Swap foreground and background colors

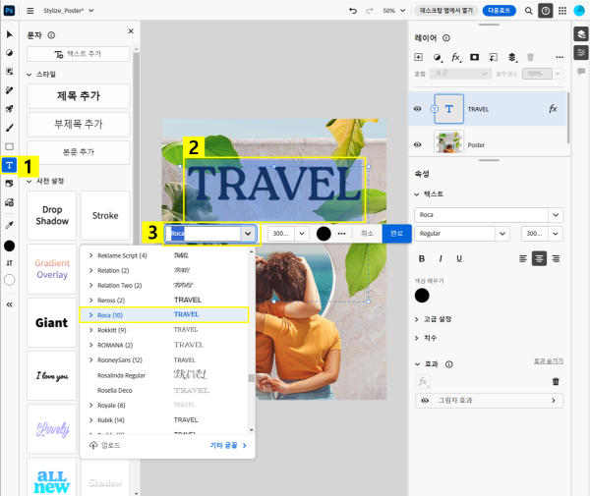[10, 262]
